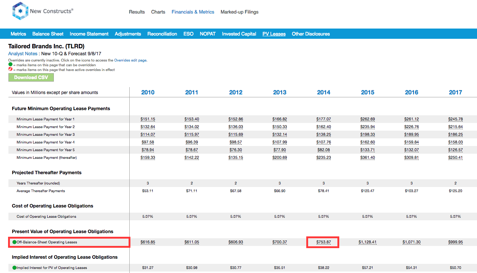Click the $235.94 Year 2 value
The height and width of the screenshot is (273, 477).
pos(368,127)
